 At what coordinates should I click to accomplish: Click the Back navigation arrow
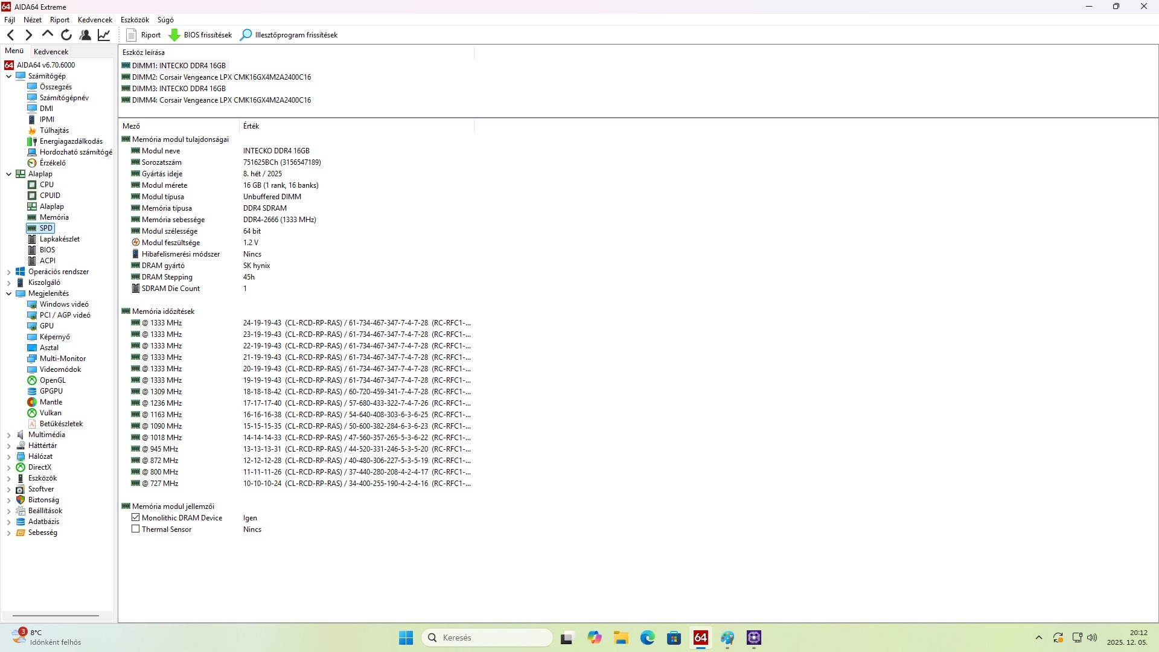10,35
